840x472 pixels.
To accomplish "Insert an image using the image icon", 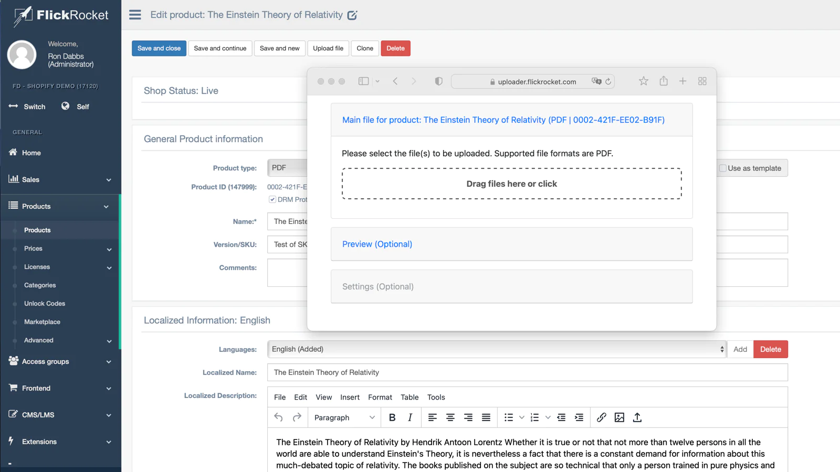I will point(619,417).
